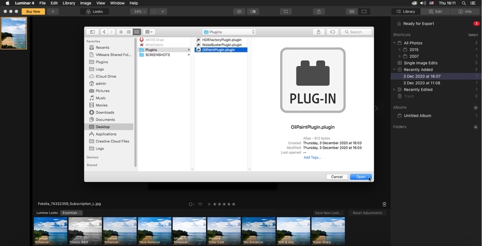Toggle the file dialog sidebar button
The image size is (482, 246).
(92, 32)
